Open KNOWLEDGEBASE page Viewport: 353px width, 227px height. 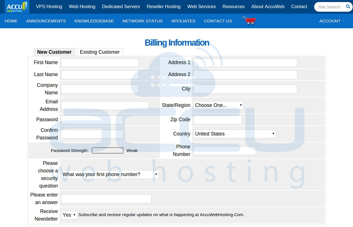click(x=94, y=21)
